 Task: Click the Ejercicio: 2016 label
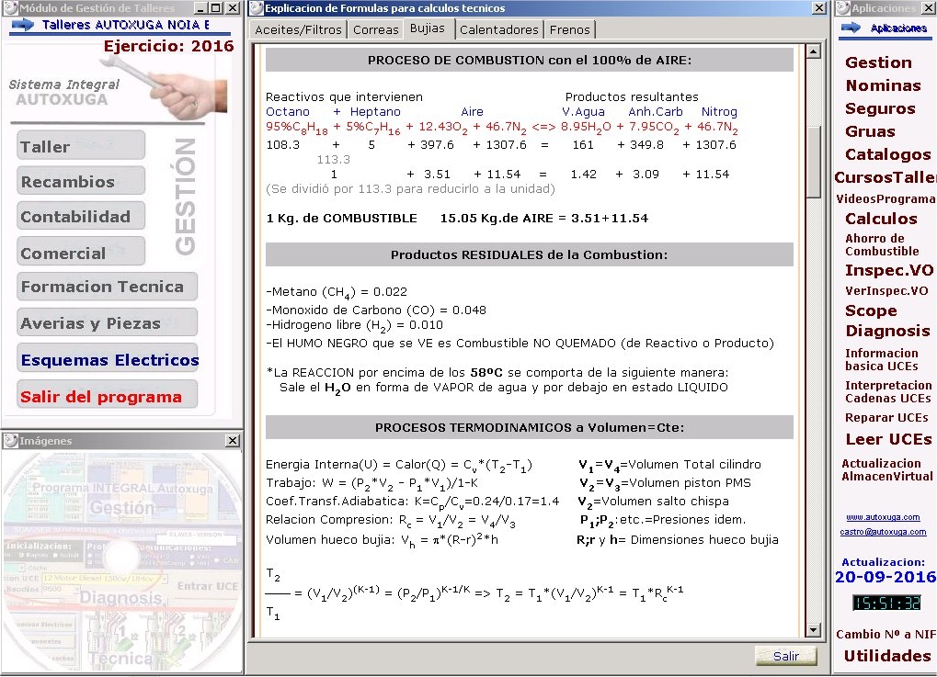tap(168, 46)
